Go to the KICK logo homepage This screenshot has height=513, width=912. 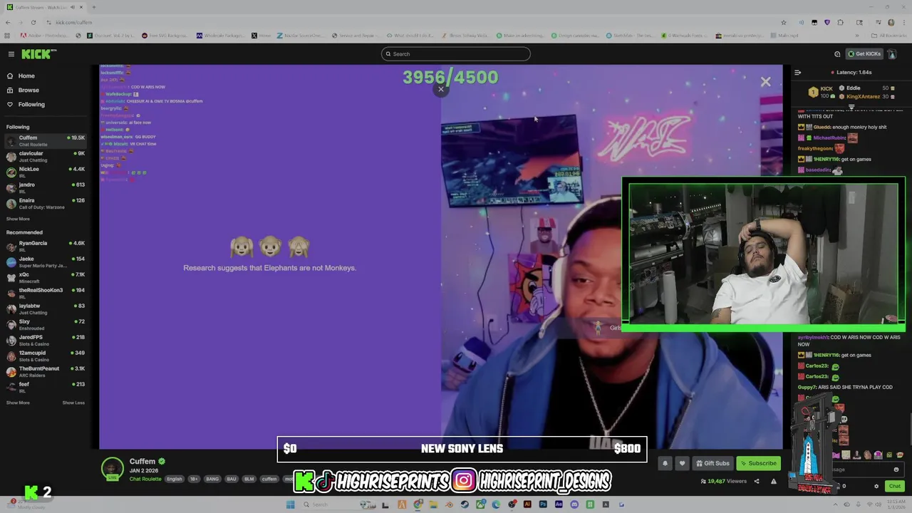[x=38, y=54]
